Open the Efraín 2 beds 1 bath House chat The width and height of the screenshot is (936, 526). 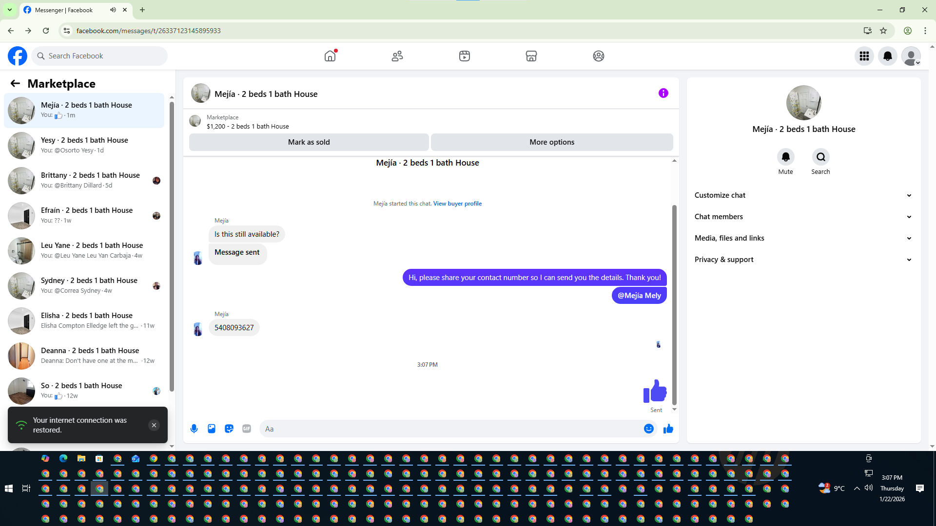click(x=84, y=216)
